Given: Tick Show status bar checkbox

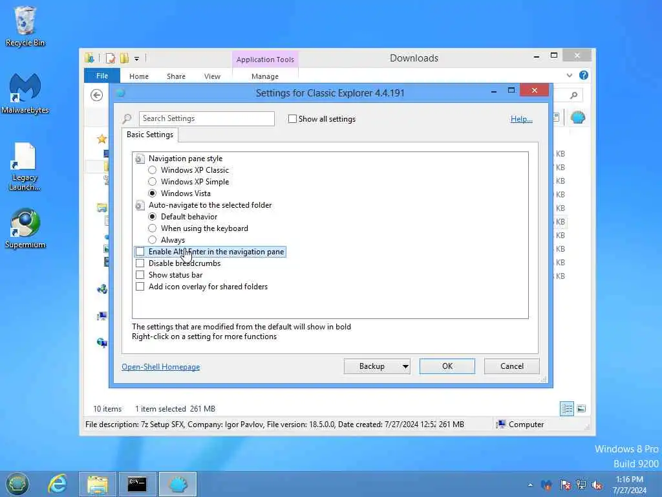Looking at the screenshot, I should 140,275.
